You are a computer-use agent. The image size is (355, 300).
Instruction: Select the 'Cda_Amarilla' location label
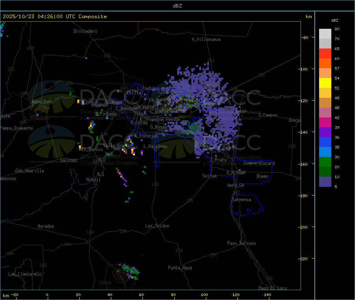tap(30, 171)
